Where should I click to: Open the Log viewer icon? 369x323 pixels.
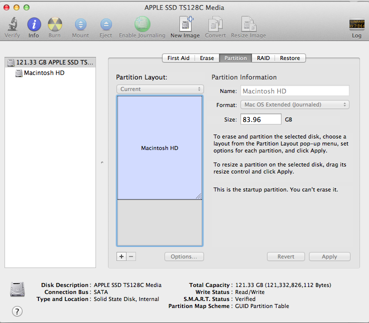pyautogui.click(x=357, y=24)
